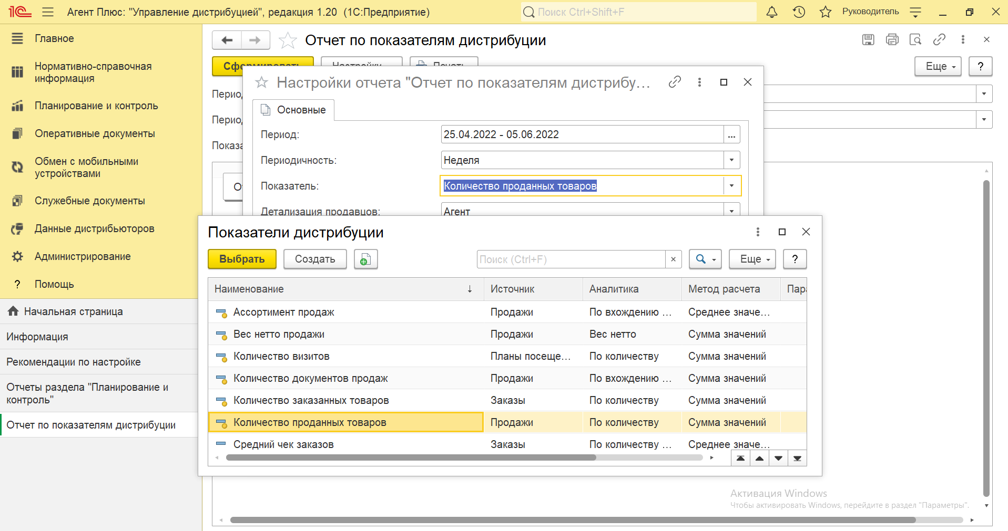Click Период date range field
1008x531 pixels.
pos(582,134)
